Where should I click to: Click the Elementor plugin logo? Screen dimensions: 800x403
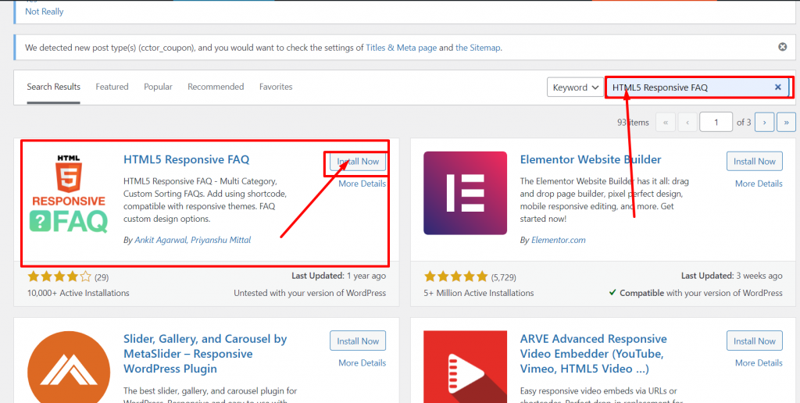pyautogui.click(x=466, y=193)
